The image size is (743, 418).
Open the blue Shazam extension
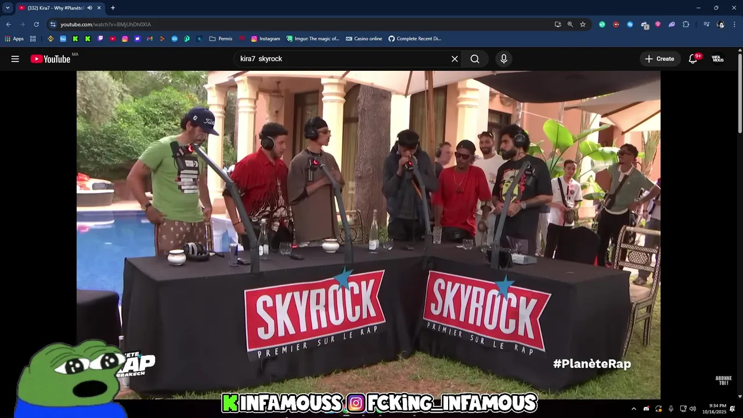coord(630,24)
